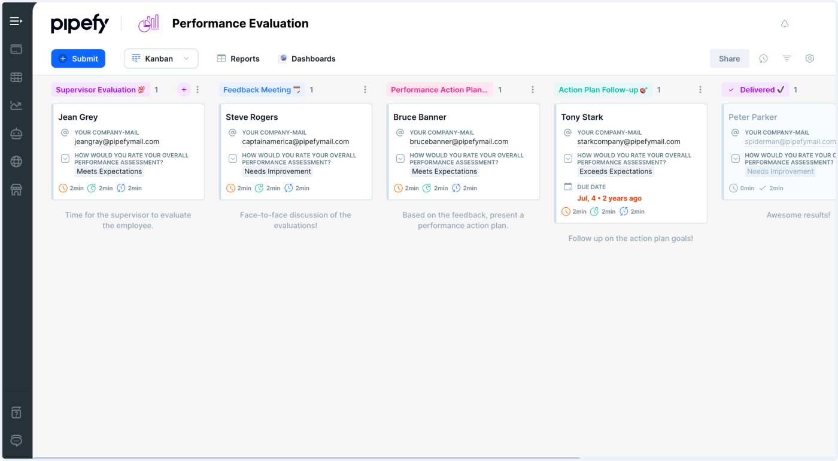Open the globe icon in sidebar
This screenshot has width=838, height=461.
(16, 162)
